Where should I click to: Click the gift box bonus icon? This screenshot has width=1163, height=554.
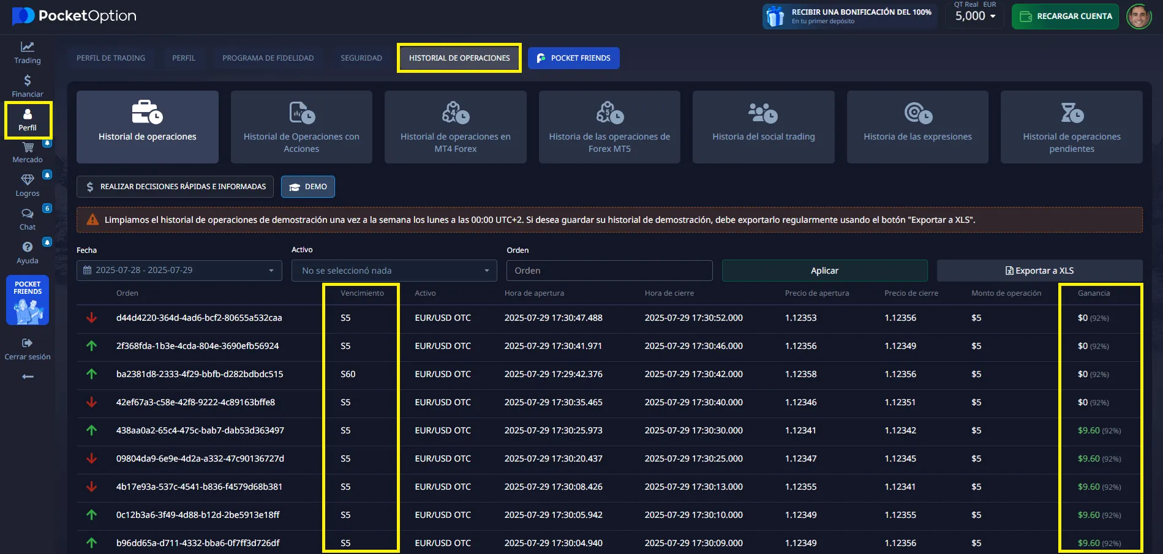775,17
